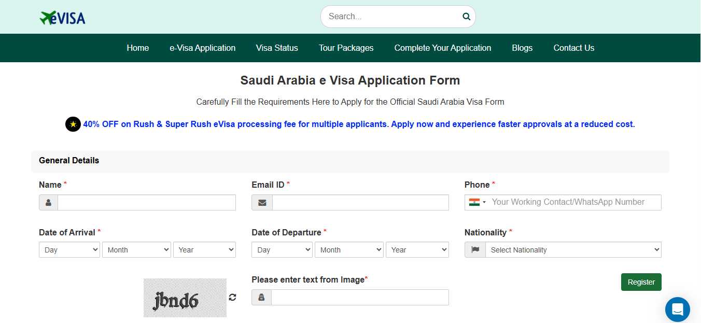This screenshot has height=323, width=701.
Task: Click the star icon in offer banner
Action: tap(73, 124)
